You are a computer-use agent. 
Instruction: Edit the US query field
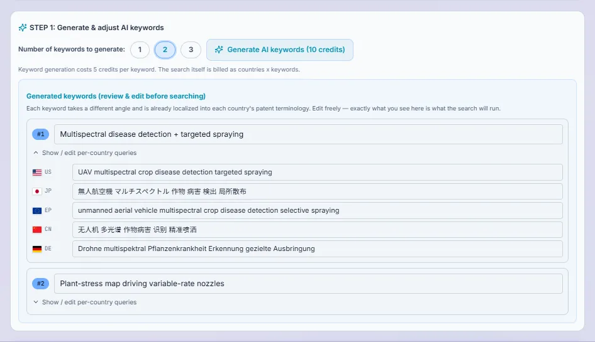[x=317, y=173]
